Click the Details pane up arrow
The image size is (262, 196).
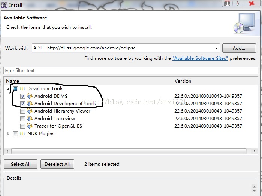point(254,187)
